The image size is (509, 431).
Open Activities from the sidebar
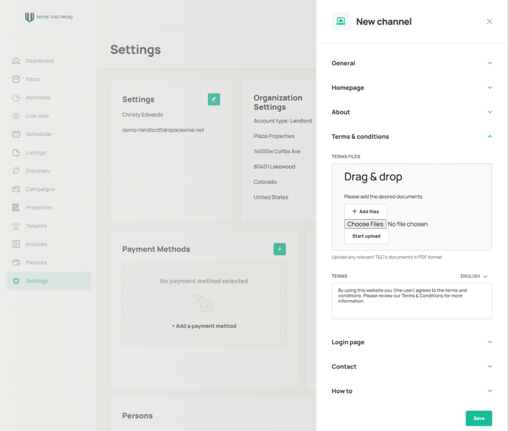click(x=49, y=97)
